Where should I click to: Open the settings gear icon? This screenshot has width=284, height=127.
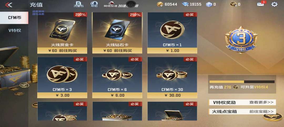(274, 4)
